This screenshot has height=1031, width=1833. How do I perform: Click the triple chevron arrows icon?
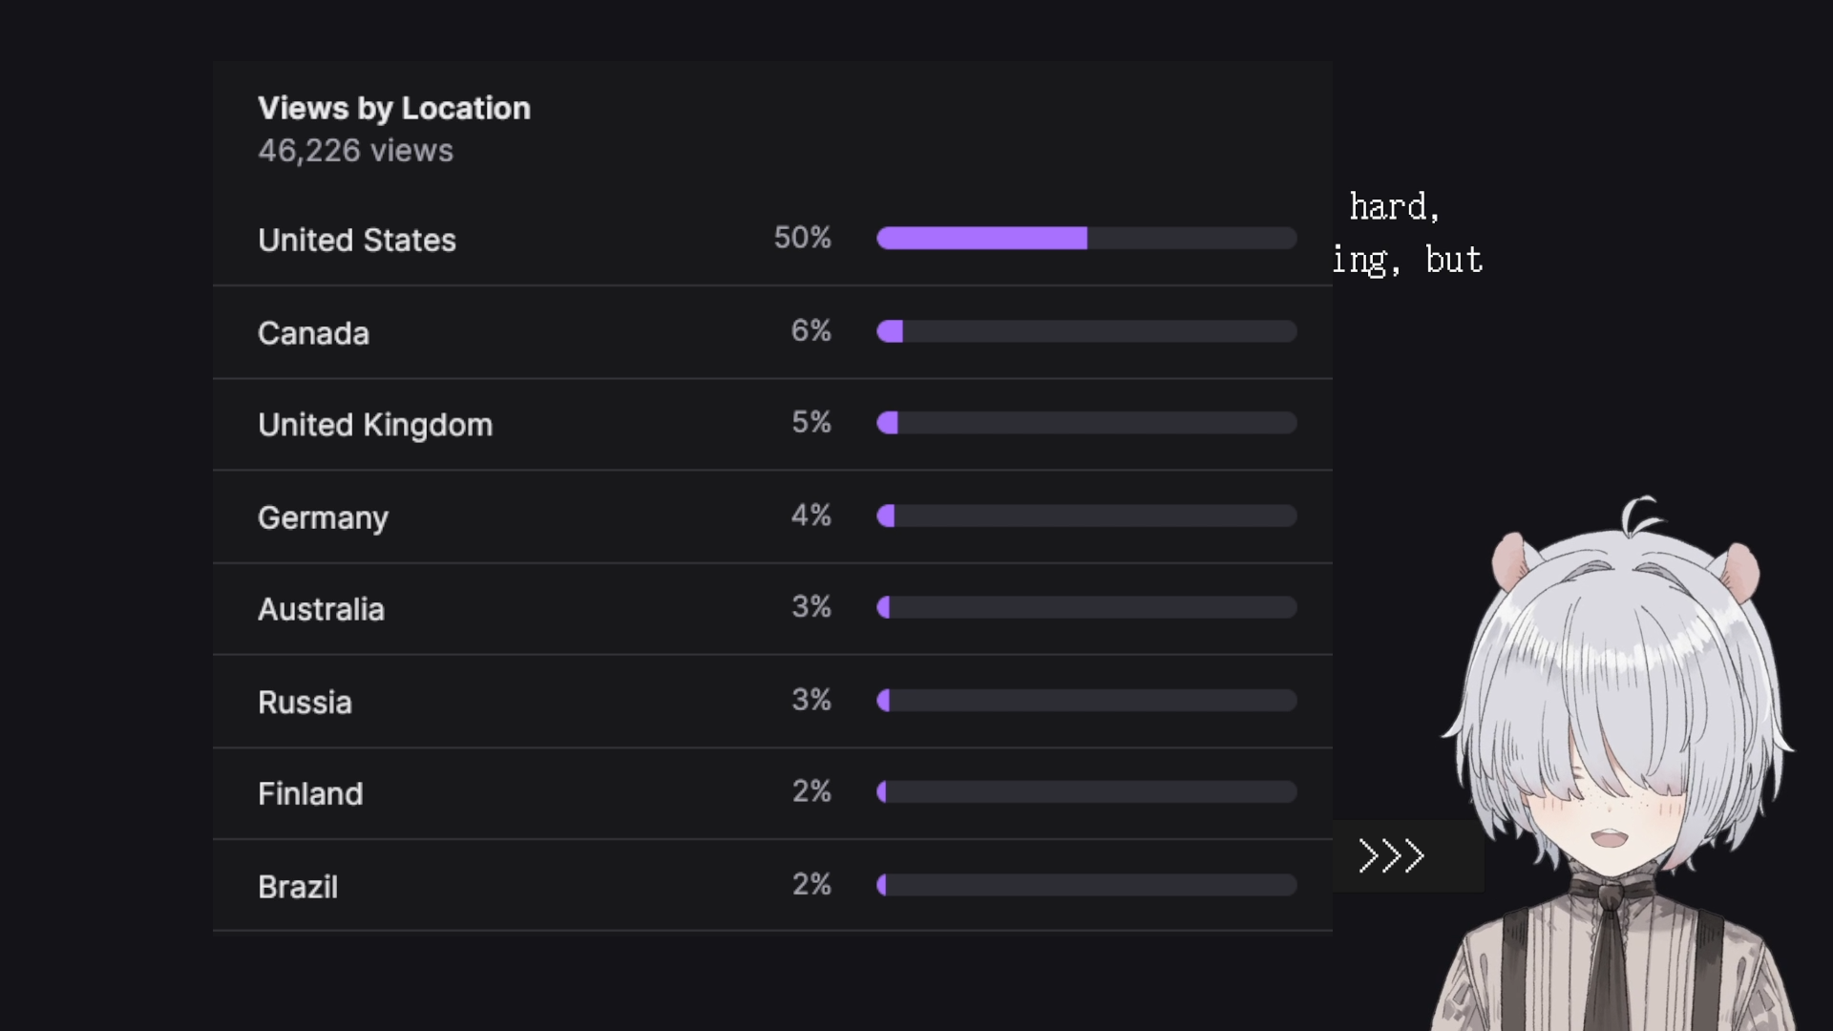click(x=1391, y=856)
